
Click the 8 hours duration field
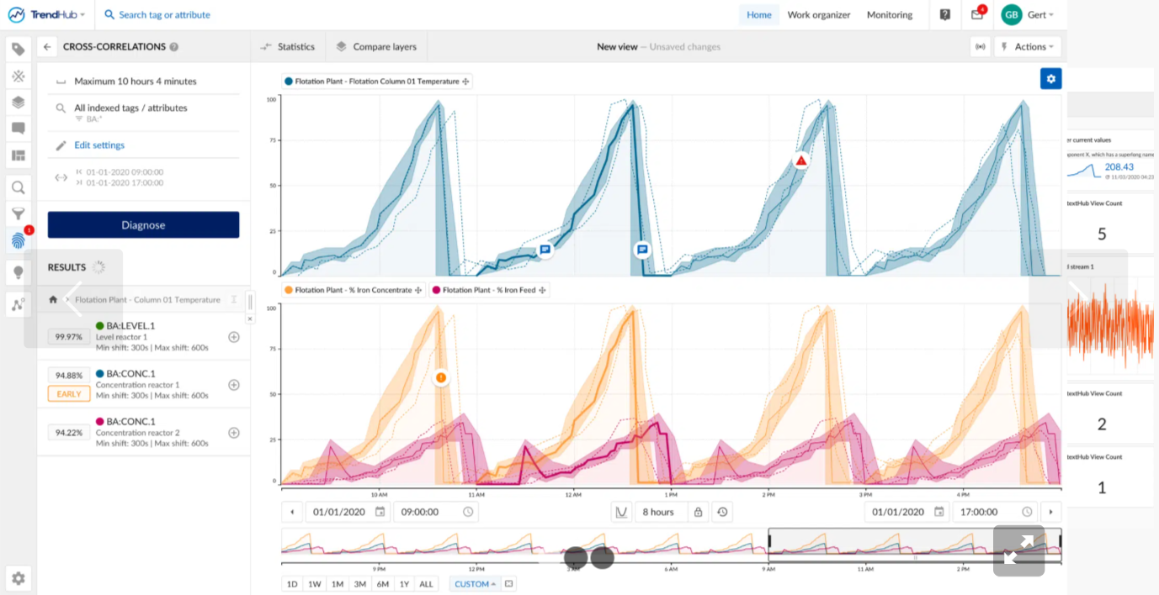[658, 512]
